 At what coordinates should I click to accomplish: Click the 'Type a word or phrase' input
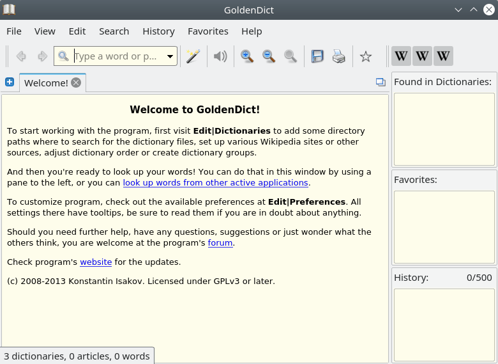(116, 56)
